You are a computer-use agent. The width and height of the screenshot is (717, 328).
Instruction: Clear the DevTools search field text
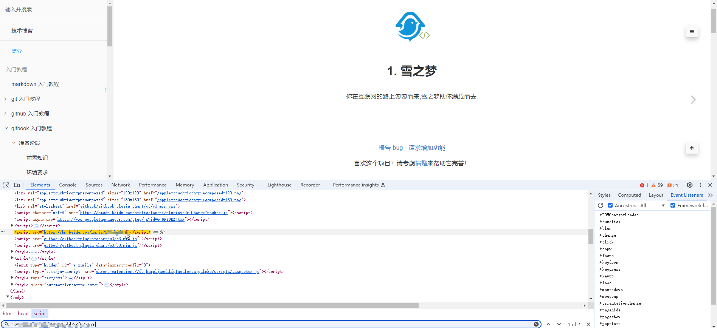point(536,324)
